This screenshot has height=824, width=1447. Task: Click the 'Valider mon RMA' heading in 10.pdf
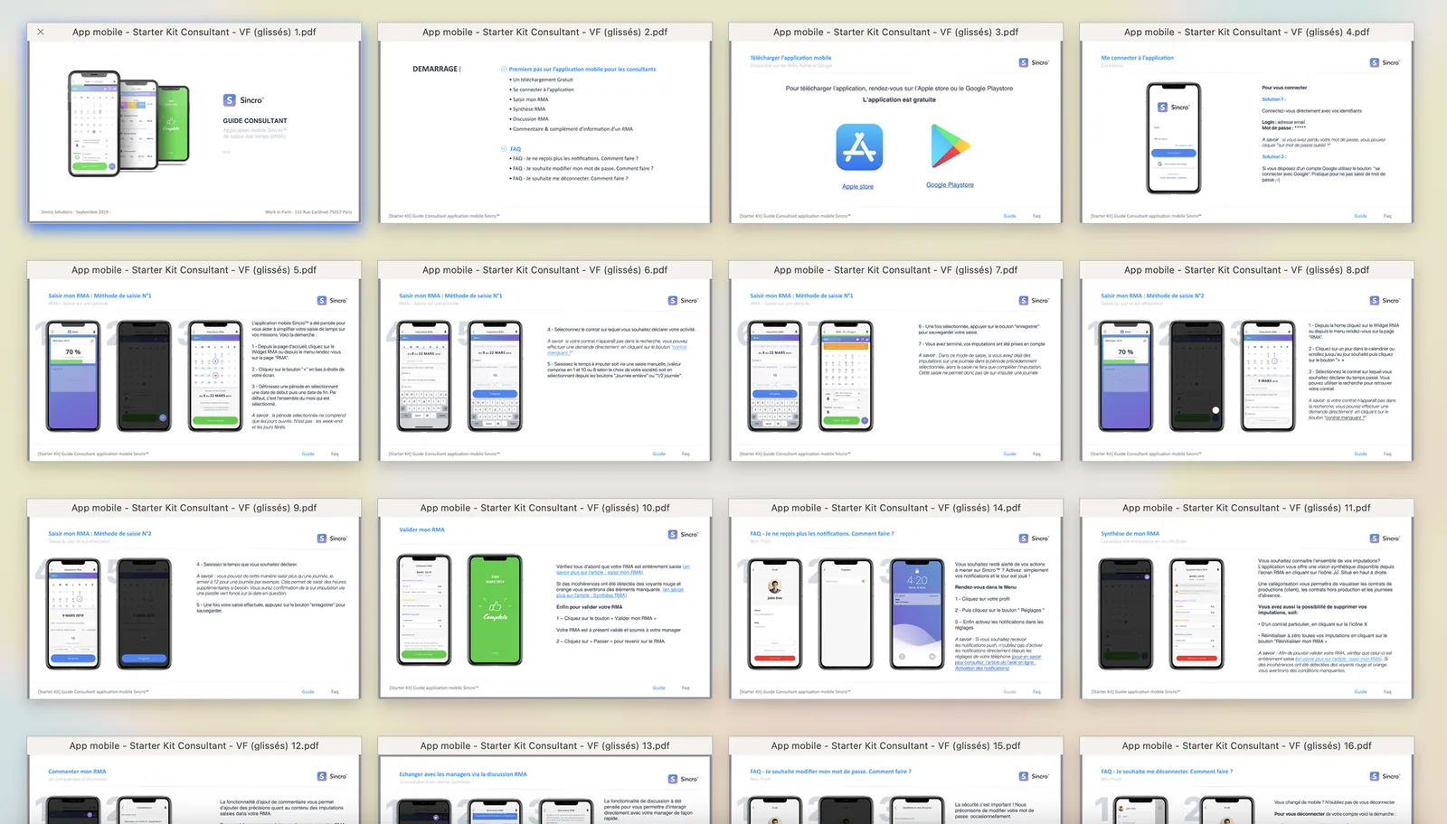pos(421,529)
